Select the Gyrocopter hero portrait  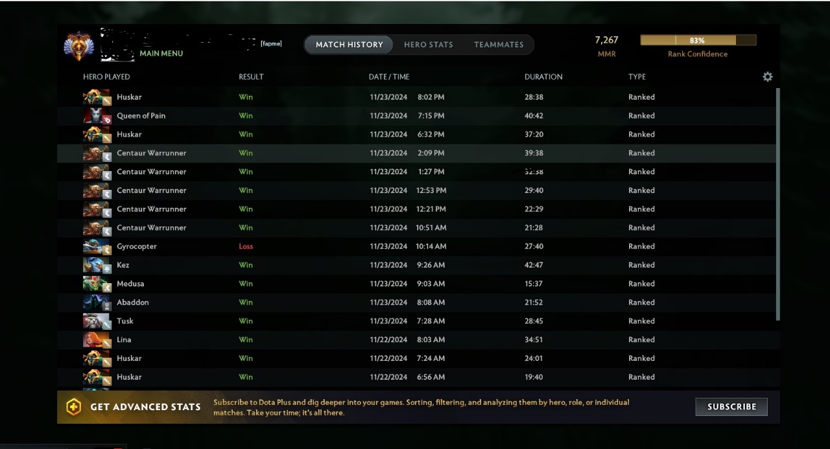pos(97,246)
